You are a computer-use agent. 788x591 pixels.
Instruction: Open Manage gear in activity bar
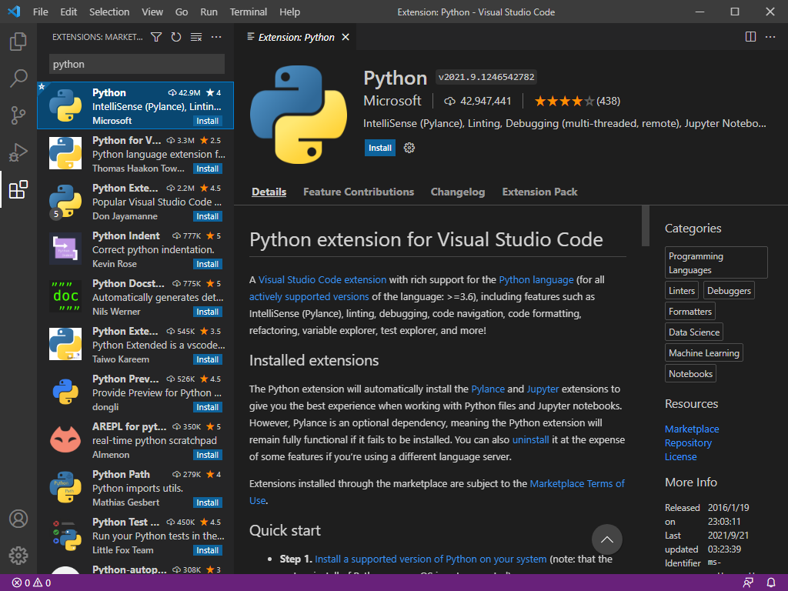pos(18,556)
